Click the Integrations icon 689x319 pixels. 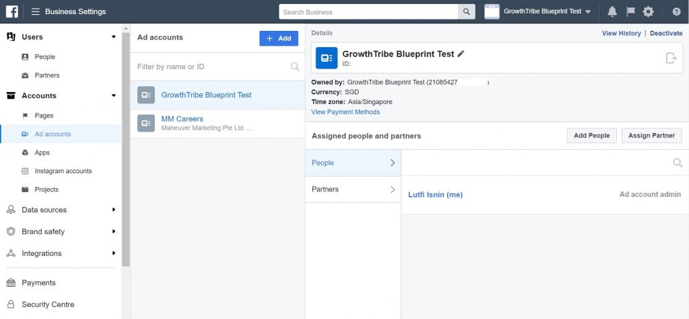point(11,253)
